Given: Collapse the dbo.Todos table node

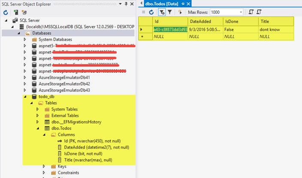Looking at the screenshot, I should (38, 128).
